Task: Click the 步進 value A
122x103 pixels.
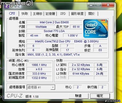Action: click(x=100, y=46)
